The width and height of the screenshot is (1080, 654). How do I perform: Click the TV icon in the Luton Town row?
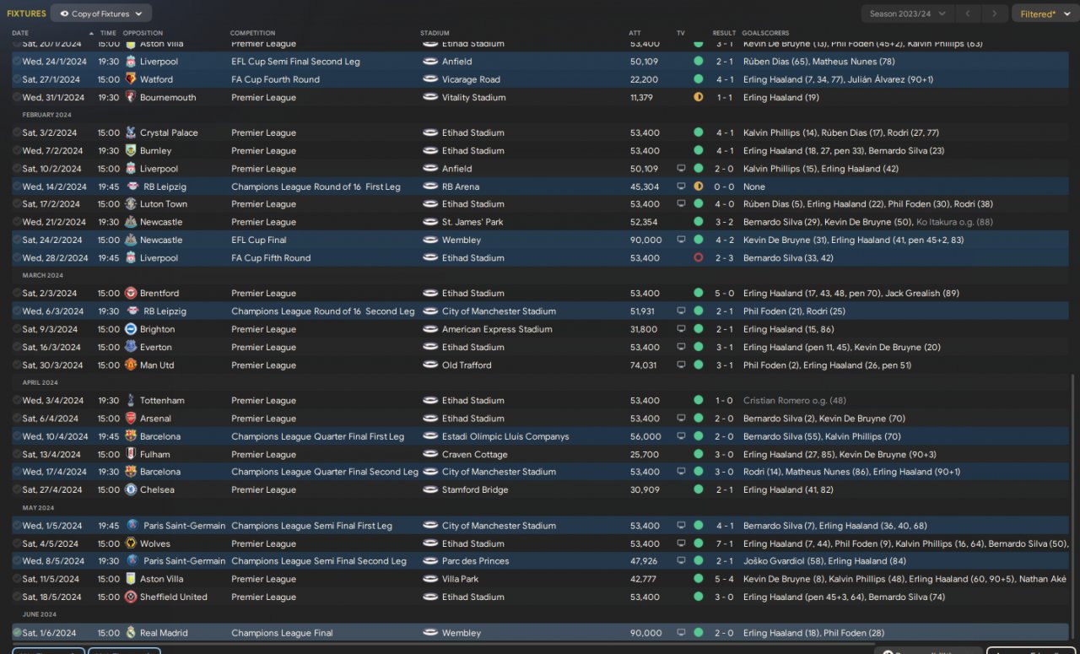pyautogui.click(x=681, y=204)
